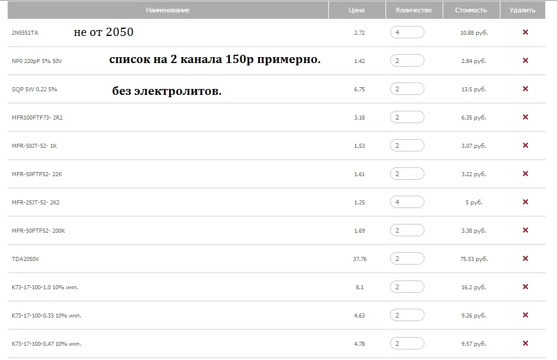Edit quantity for K73-17-100-0.47 10%
The image size is (557, 360).
(x=407, y=344)
